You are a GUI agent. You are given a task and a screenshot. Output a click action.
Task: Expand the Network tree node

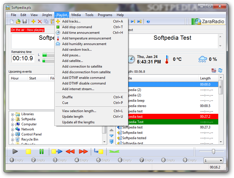(x=13, y=130)
